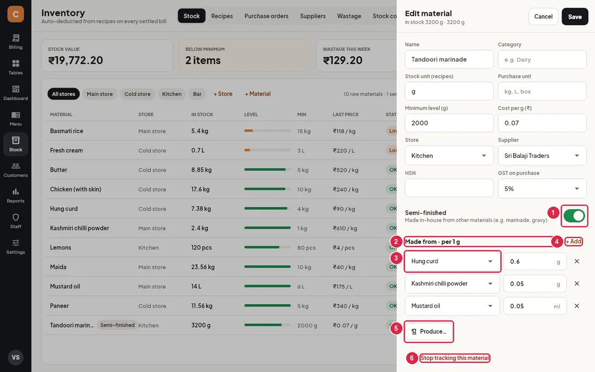Remove the Hung curd ingredient row
595x372 pixels.
[577, 261]
